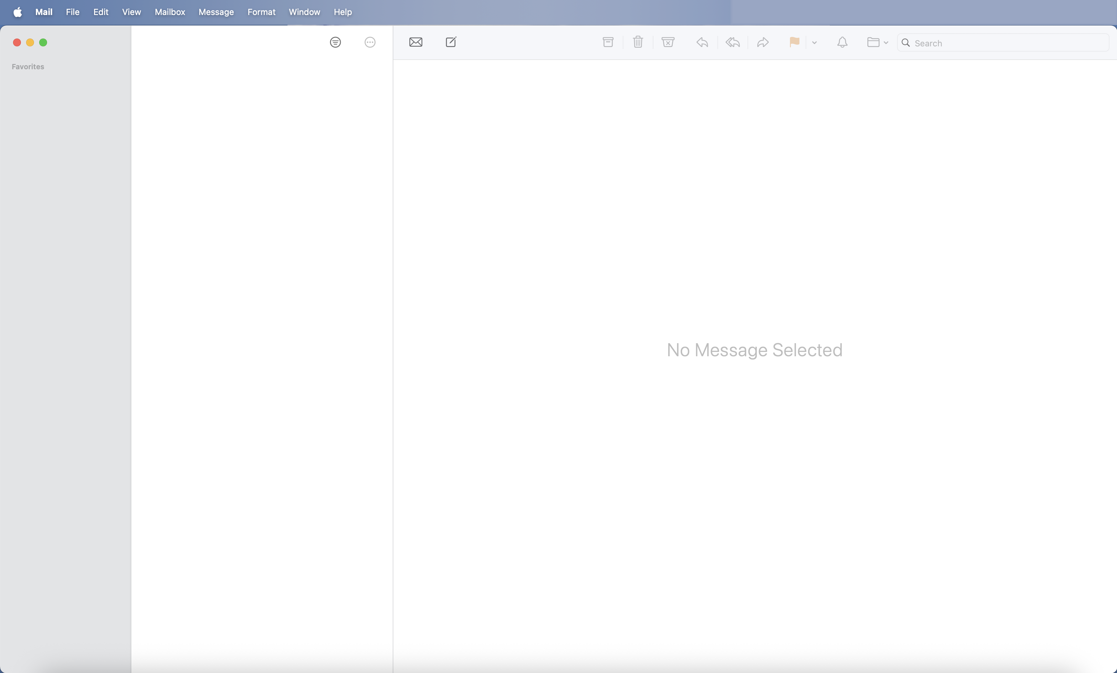Open the Move to mailbox dropdown
Image resolution: width=1117 pixels, height=673 pixels.
coord(878,42)
